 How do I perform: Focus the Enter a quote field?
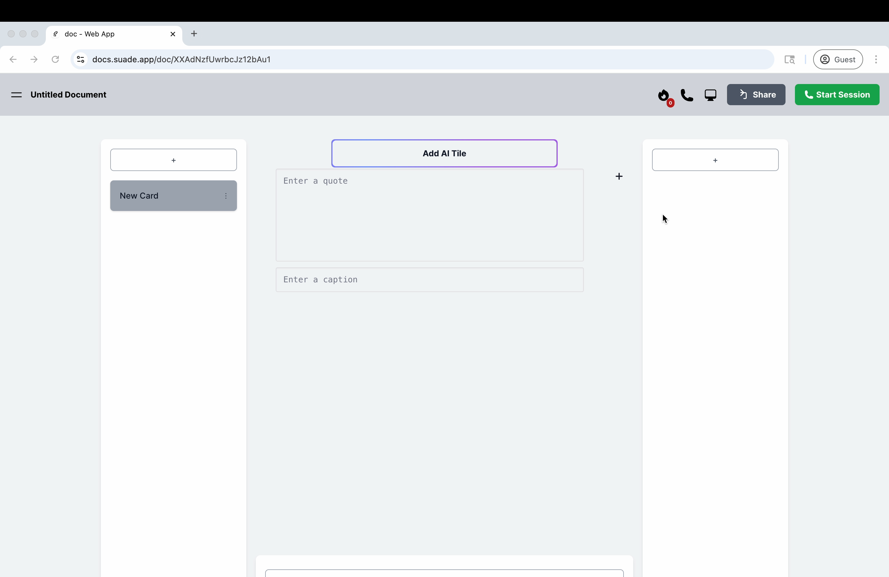pos(430,215)
